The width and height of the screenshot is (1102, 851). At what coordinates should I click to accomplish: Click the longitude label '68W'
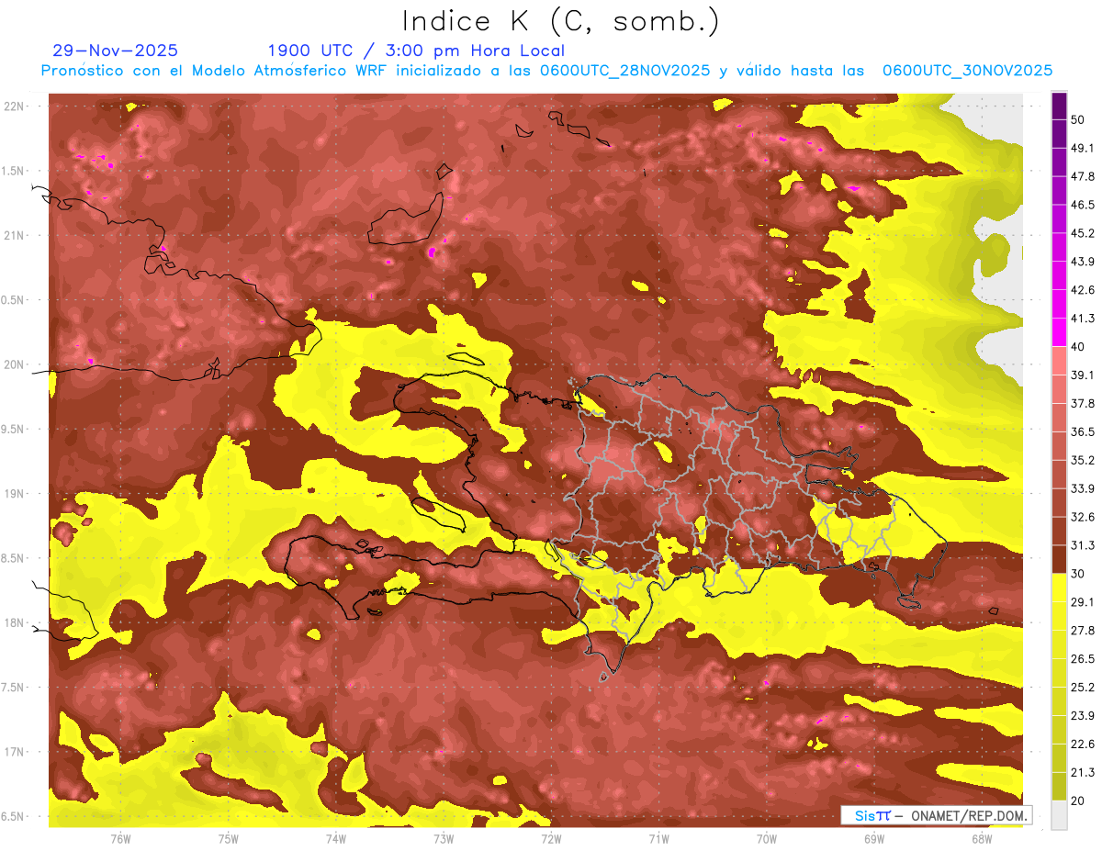(982, 839)
